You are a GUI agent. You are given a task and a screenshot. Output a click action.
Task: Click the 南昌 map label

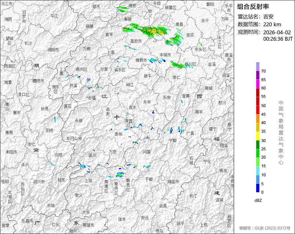[x=179, y=24]
